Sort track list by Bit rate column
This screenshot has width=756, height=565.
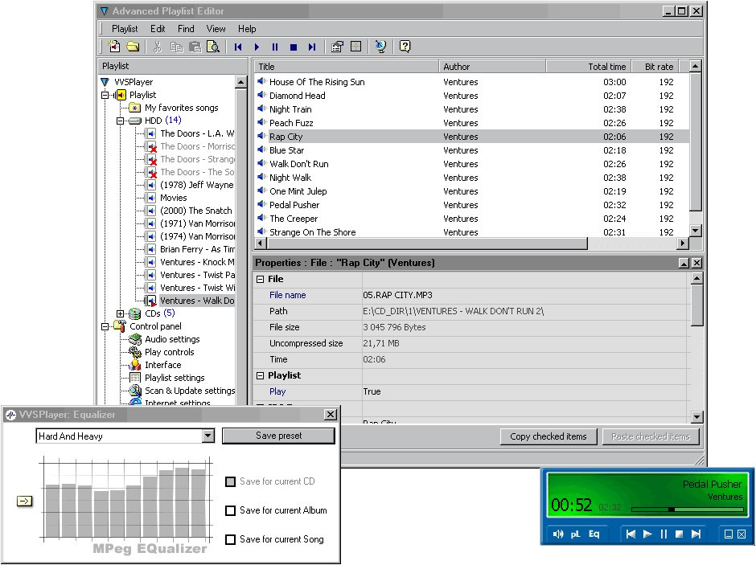[653, 67]
